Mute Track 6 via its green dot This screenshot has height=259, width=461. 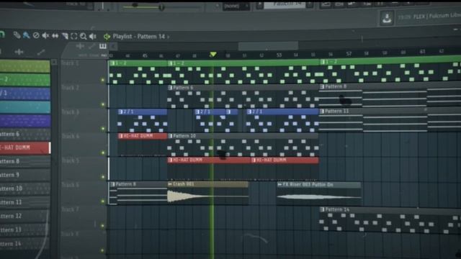click(102, 201)
